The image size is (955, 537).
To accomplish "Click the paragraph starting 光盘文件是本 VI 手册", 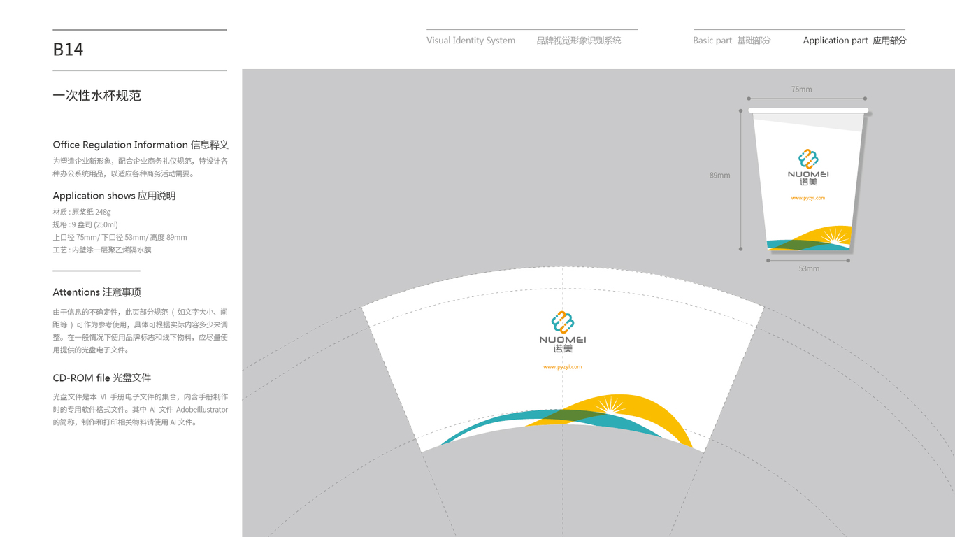I will point(141,410).
